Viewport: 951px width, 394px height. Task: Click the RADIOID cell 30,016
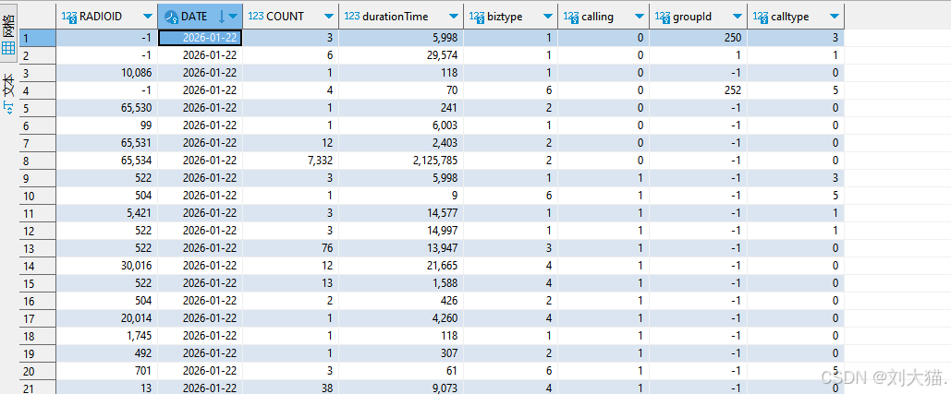(107, 266)
